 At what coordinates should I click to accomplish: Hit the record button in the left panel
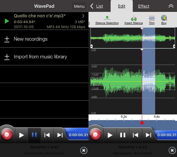pyautogui.click(x=7, y=135)
